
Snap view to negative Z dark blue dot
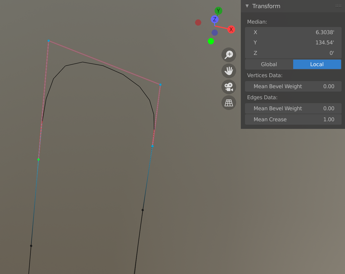click(215, 33)
